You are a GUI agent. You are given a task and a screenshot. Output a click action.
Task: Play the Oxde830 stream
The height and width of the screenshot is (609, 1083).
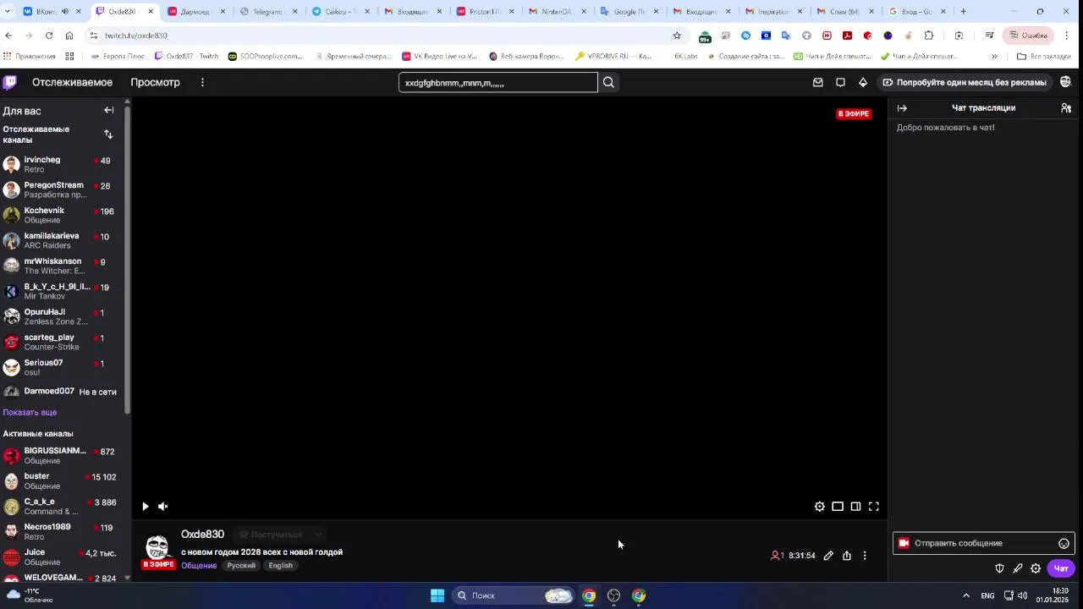click(x=146, y=507)
